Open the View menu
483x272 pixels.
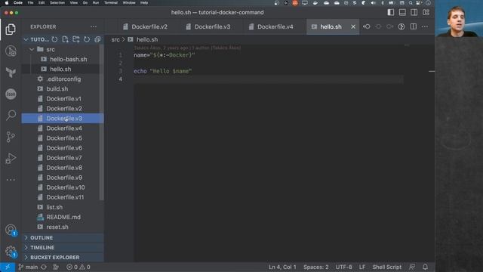tap(74, 3)
